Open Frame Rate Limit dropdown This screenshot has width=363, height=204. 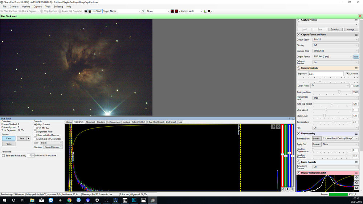(x=335, y=98)
